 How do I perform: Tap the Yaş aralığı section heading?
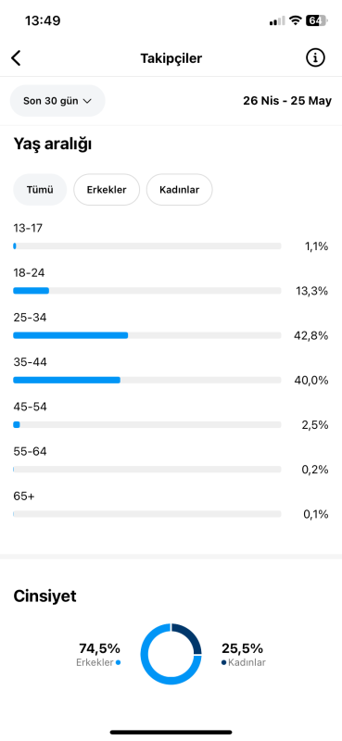coord(53,144)
